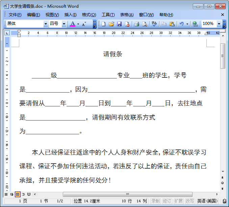Image resolution: width=229 pixels, height=207 pixels.
Task: Save the document with the floppy icon
Action: point(119,24)
